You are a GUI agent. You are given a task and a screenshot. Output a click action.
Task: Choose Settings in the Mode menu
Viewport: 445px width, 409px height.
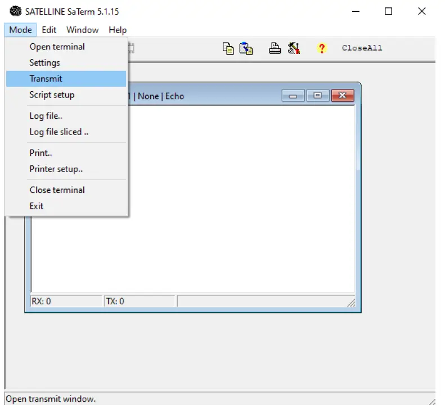[66, 62]
